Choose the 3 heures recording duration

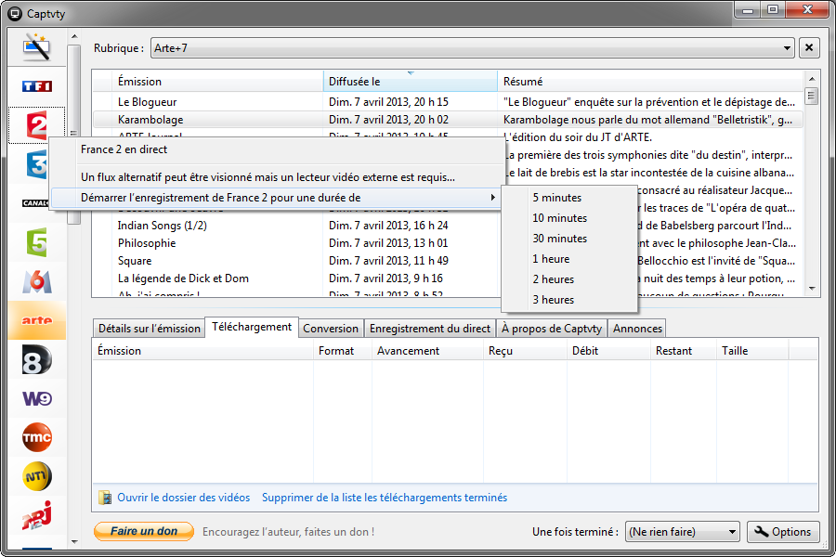[569, 300]
